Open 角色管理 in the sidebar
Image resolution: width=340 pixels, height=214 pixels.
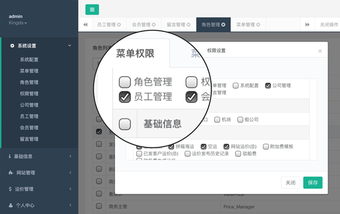pos(29,83)
